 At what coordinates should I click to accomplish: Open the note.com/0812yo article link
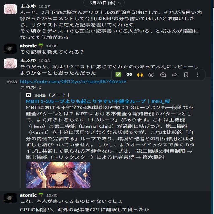pyautogui.click(x=73, y=81)
